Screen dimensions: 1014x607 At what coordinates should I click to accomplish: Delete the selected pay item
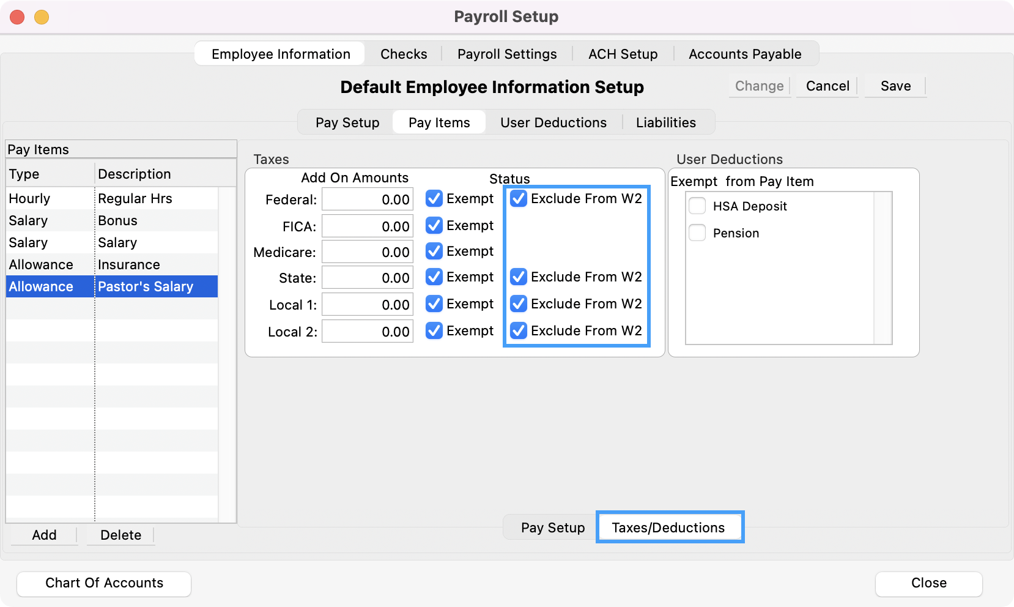click(120, 535)
